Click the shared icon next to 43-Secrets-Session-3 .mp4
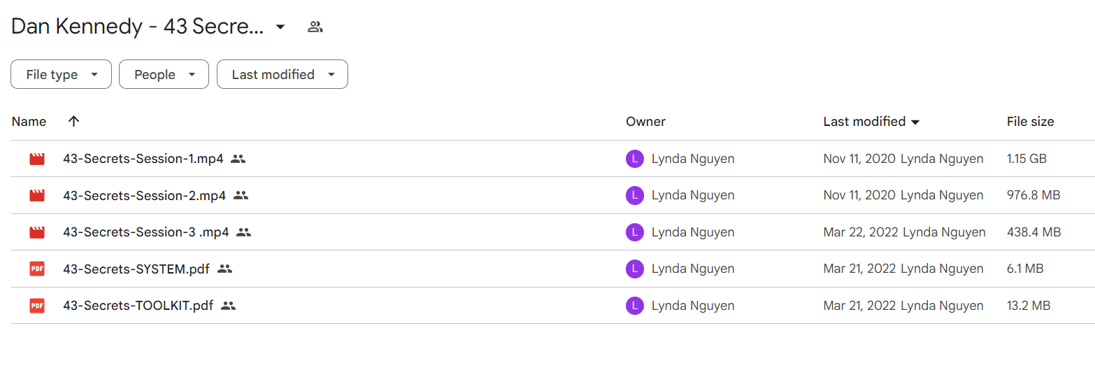Image resolution: width=1095 pixels, height=368 pixels. tap(243, 232)
